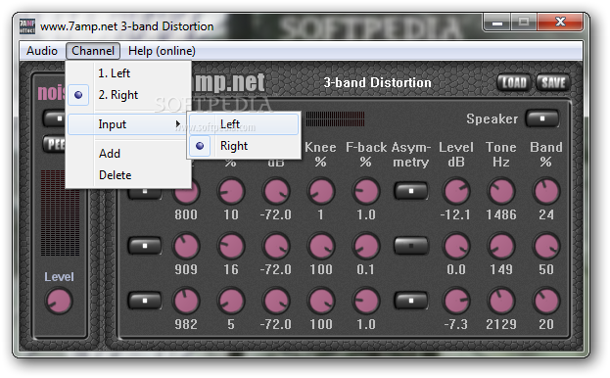This screenshot has width=610, height=378.
Task: Click the partially hidden PEEK button
Action: tap(55, 144)
